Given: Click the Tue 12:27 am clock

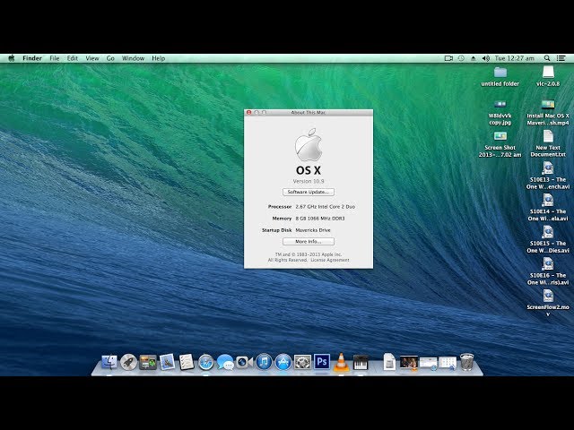Looking at the screenshot, I should click(x=514, y=58).
